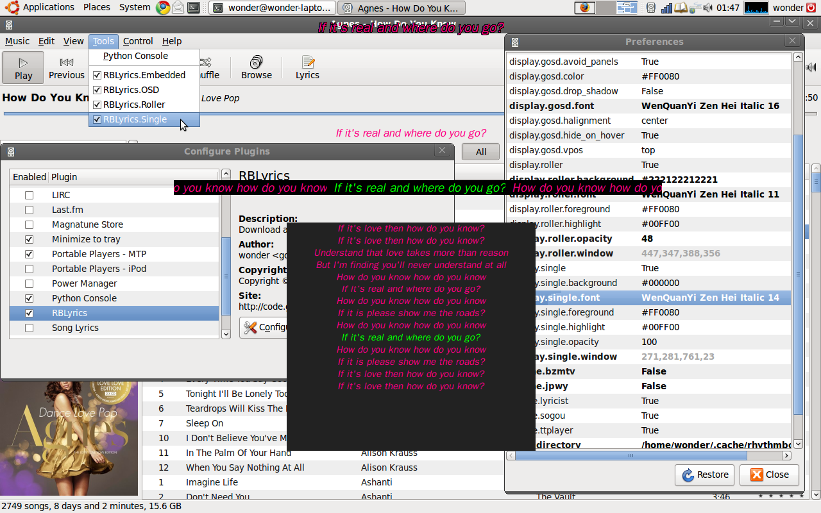Enable the Song Lyrics plugin checkbox
Screen dimensions: 821x513
(x=29, y=328)
